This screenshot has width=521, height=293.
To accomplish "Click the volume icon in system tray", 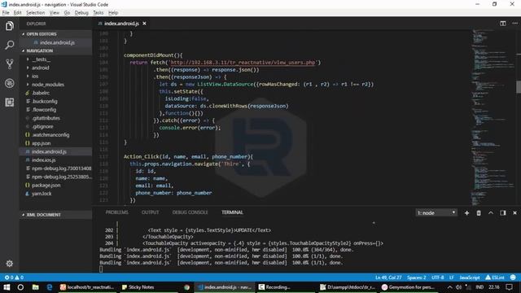I will [x=458, y=287].
